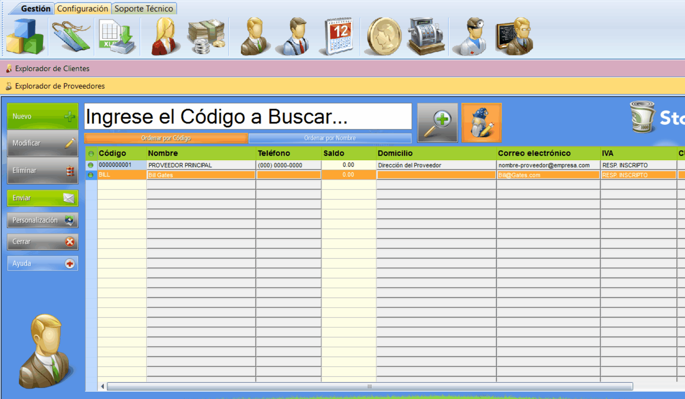Open the teacher with blackboard icon
The image size is (685, 399).
pos(515,37)
